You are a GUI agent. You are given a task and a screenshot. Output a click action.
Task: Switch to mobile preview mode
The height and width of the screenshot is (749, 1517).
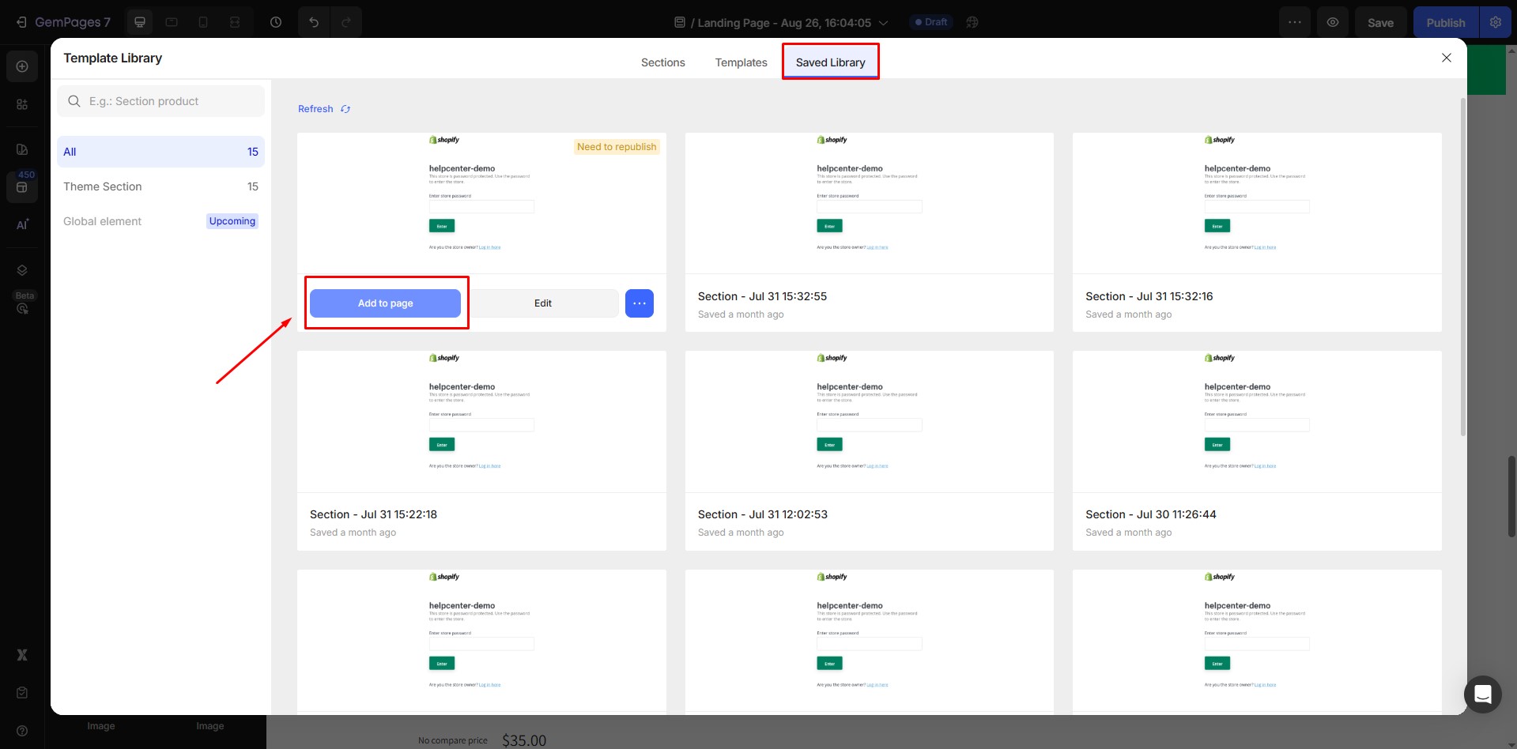click(x=203, y=22)
